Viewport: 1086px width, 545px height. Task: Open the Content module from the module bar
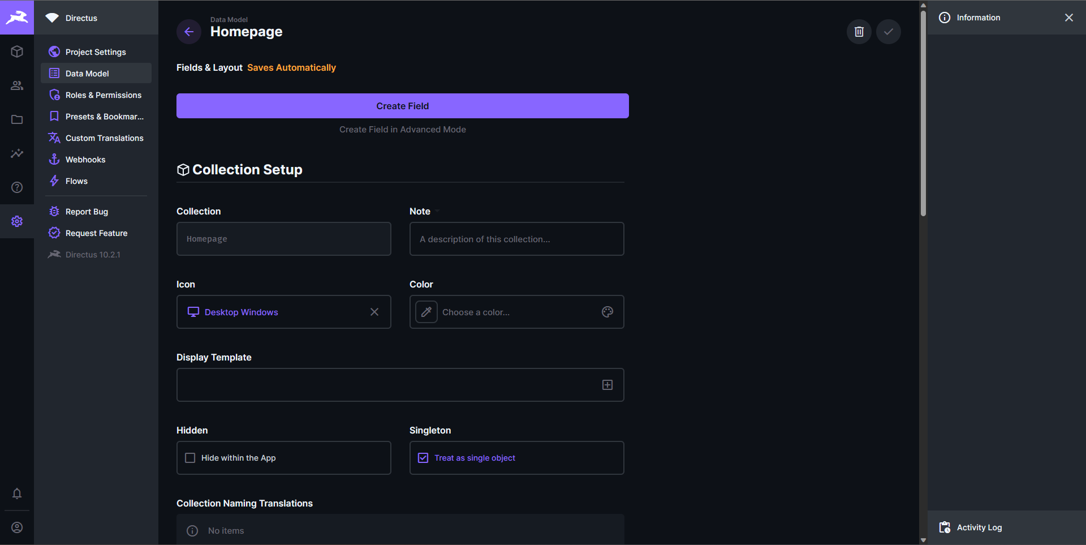[x=17, y=52]
